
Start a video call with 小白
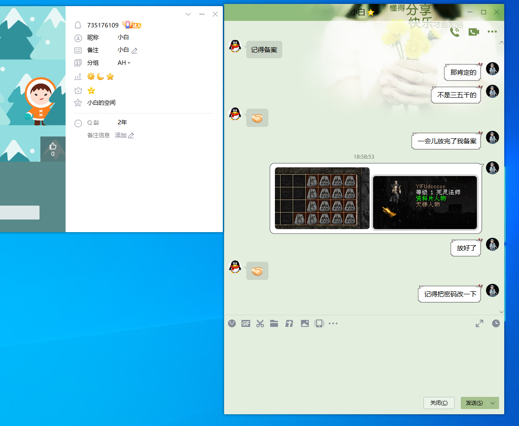[473, 32]
